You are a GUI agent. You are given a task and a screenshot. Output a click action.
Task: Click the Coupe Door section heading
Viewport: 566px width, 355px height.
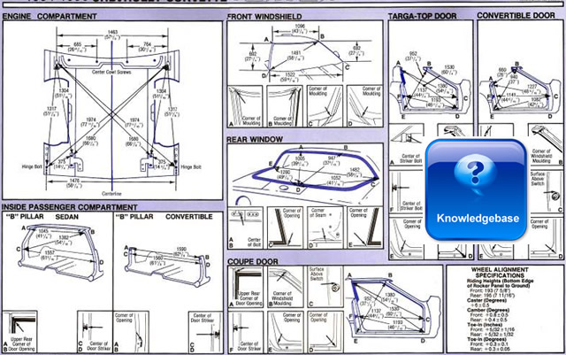click(256, 262)
